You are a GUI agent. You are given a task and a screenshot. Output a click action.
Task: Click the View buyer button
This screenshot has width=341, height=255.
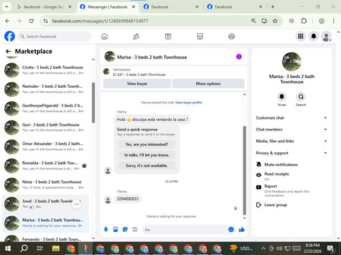137,84
